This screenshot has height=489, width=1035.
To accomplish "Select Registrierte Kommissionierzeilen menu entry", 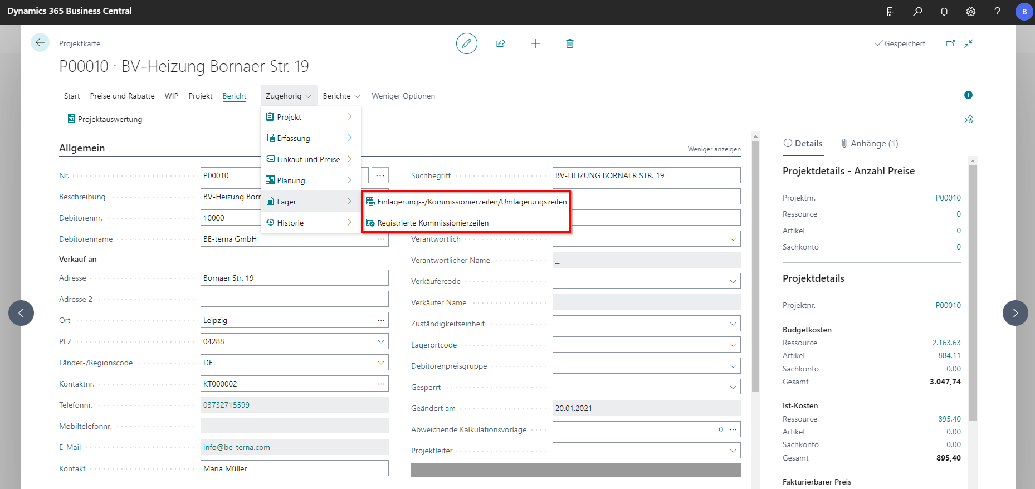I will coord(432,223).
